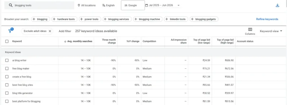
Task: Toggle the select-all checkbox in header
Action: coord(7,41)
